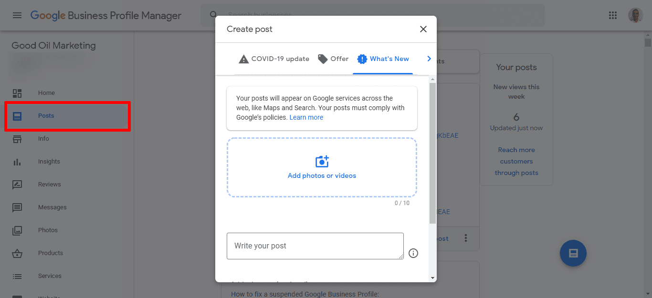Image resolution: width=652 pixels, height=298 pixels.
Task: Click the blue floating create post button
Action: coord(573,253)
